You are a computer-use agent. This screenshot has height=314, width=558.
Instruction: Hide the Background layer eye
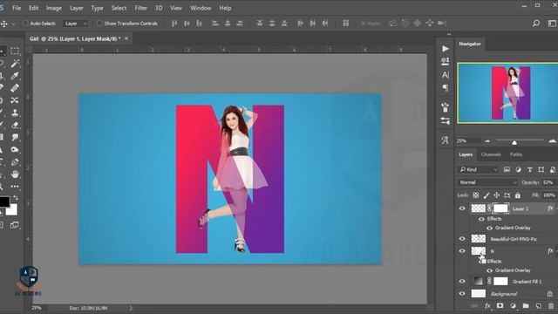click(x=462, y=294)
